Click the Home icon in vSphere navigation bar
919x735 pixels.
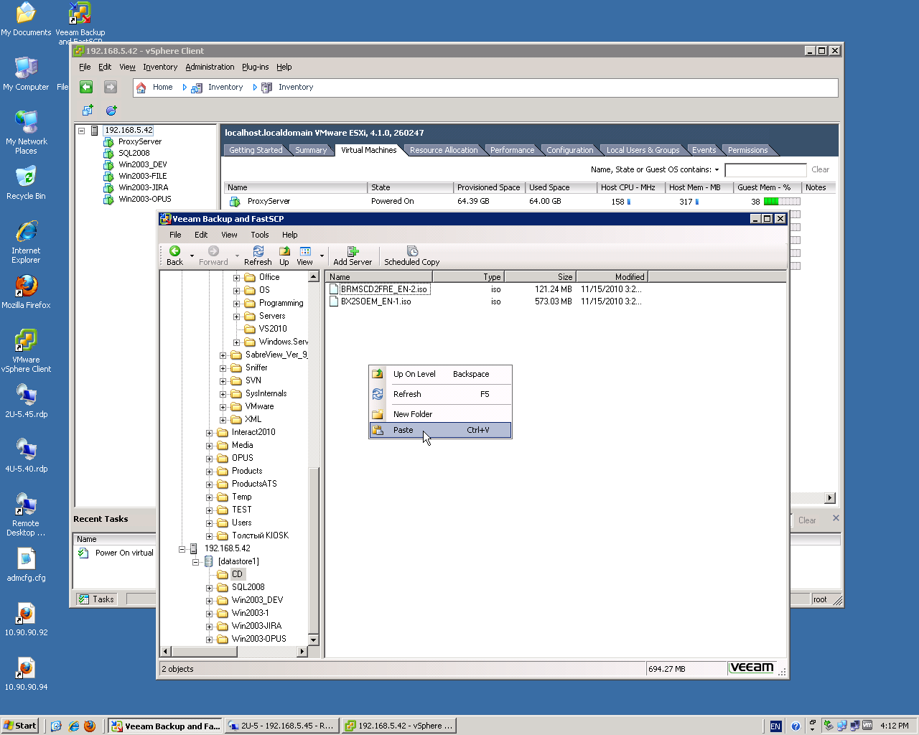pos(141,88)
